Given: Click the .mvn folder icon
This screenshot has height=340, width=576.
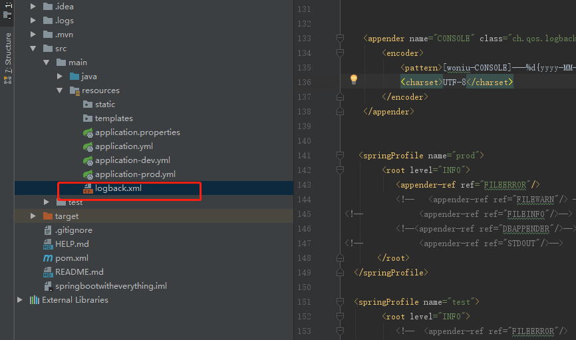Looking at the screenshot, I should [48, 35].
